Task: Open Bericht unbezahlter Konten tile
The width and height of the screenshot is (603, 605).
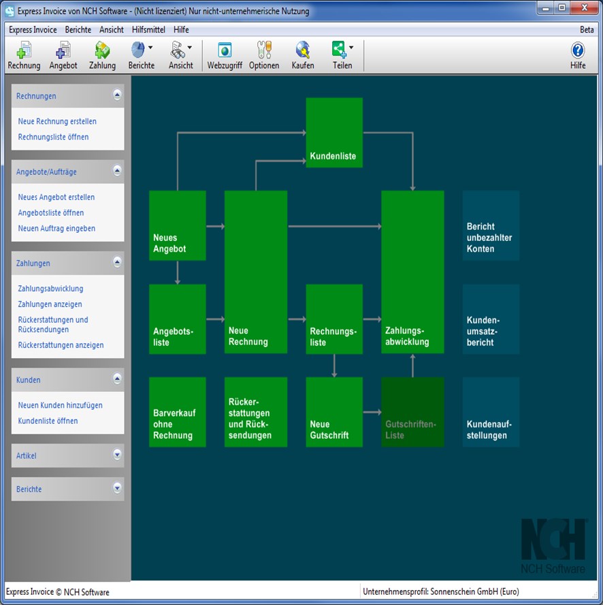Action: 491,225
